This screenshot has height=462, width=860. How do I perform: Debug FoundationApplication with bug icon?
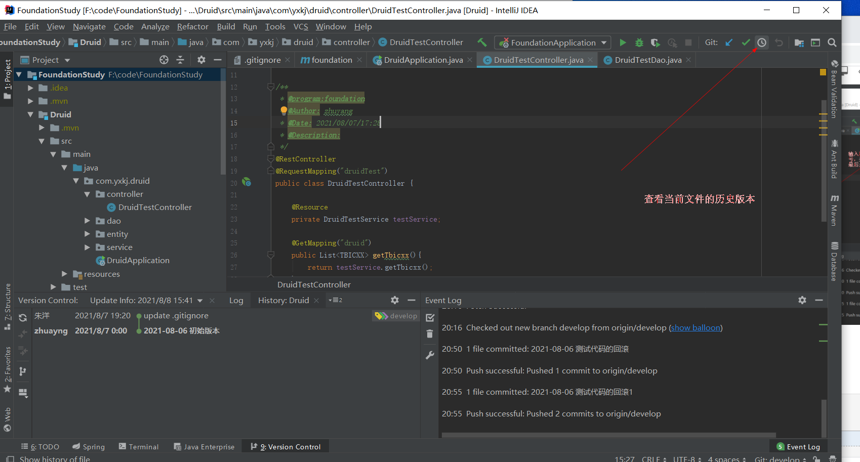coord(639,43)
